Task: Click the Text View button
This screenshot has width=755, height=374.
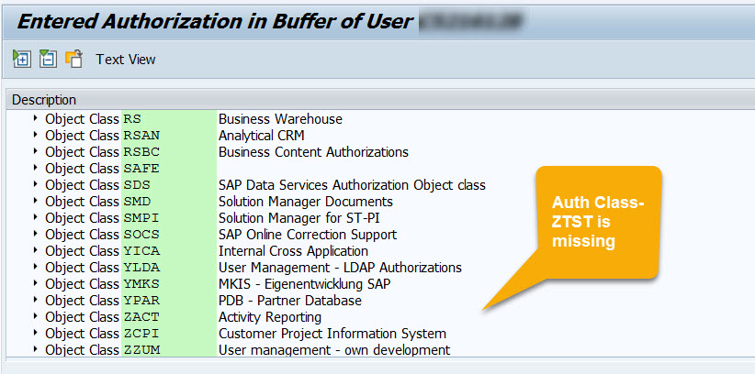Action: coord(126,60)
